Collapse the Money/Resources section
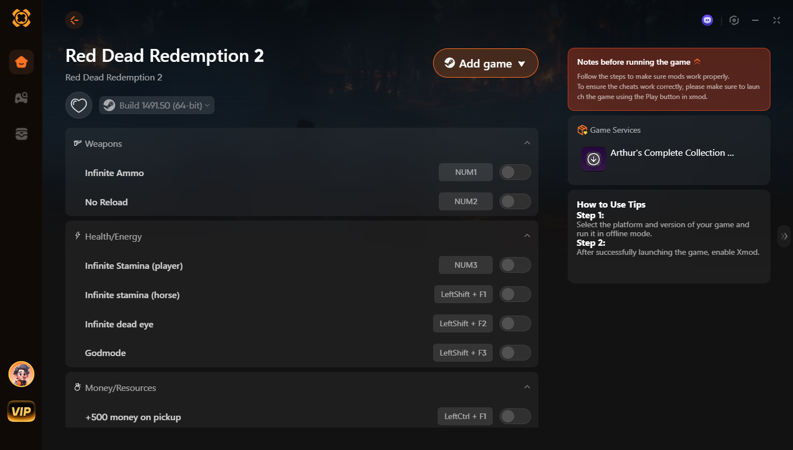793x450 pixels. pos(527,387)
